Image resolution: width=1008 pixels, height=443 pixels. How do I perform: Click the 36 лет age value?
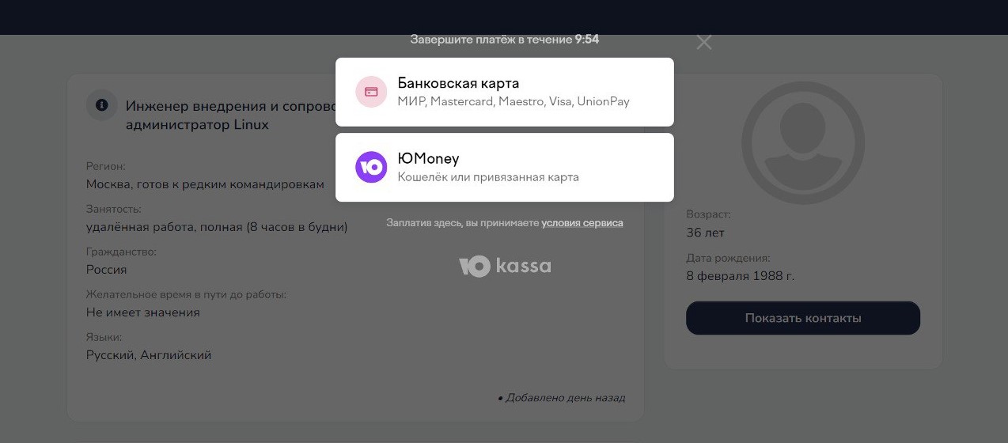pos(706,233)
